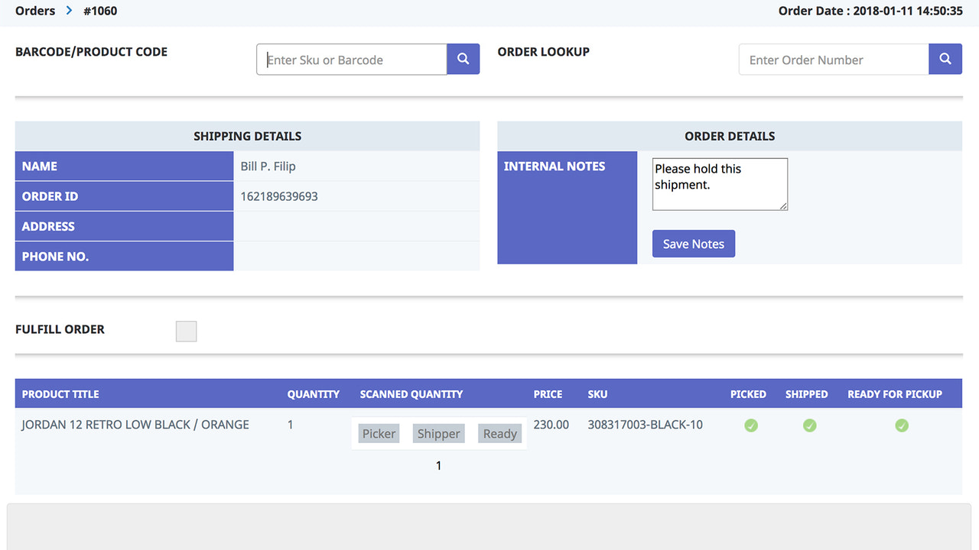Click the Shipping Details header
Viewport: 979px width, 550px height.
(247, 135)
